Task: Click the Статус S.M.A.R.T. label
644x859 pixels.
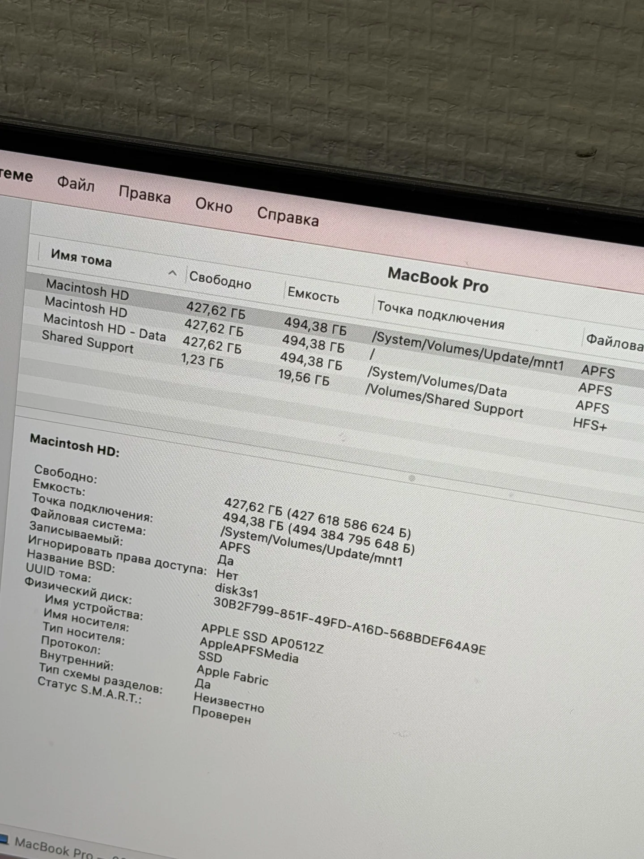Action: [89, 689]
